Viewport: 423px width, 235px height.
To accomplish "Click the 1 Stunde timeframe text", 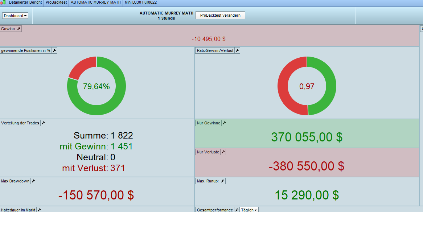I will click(167, 18).
